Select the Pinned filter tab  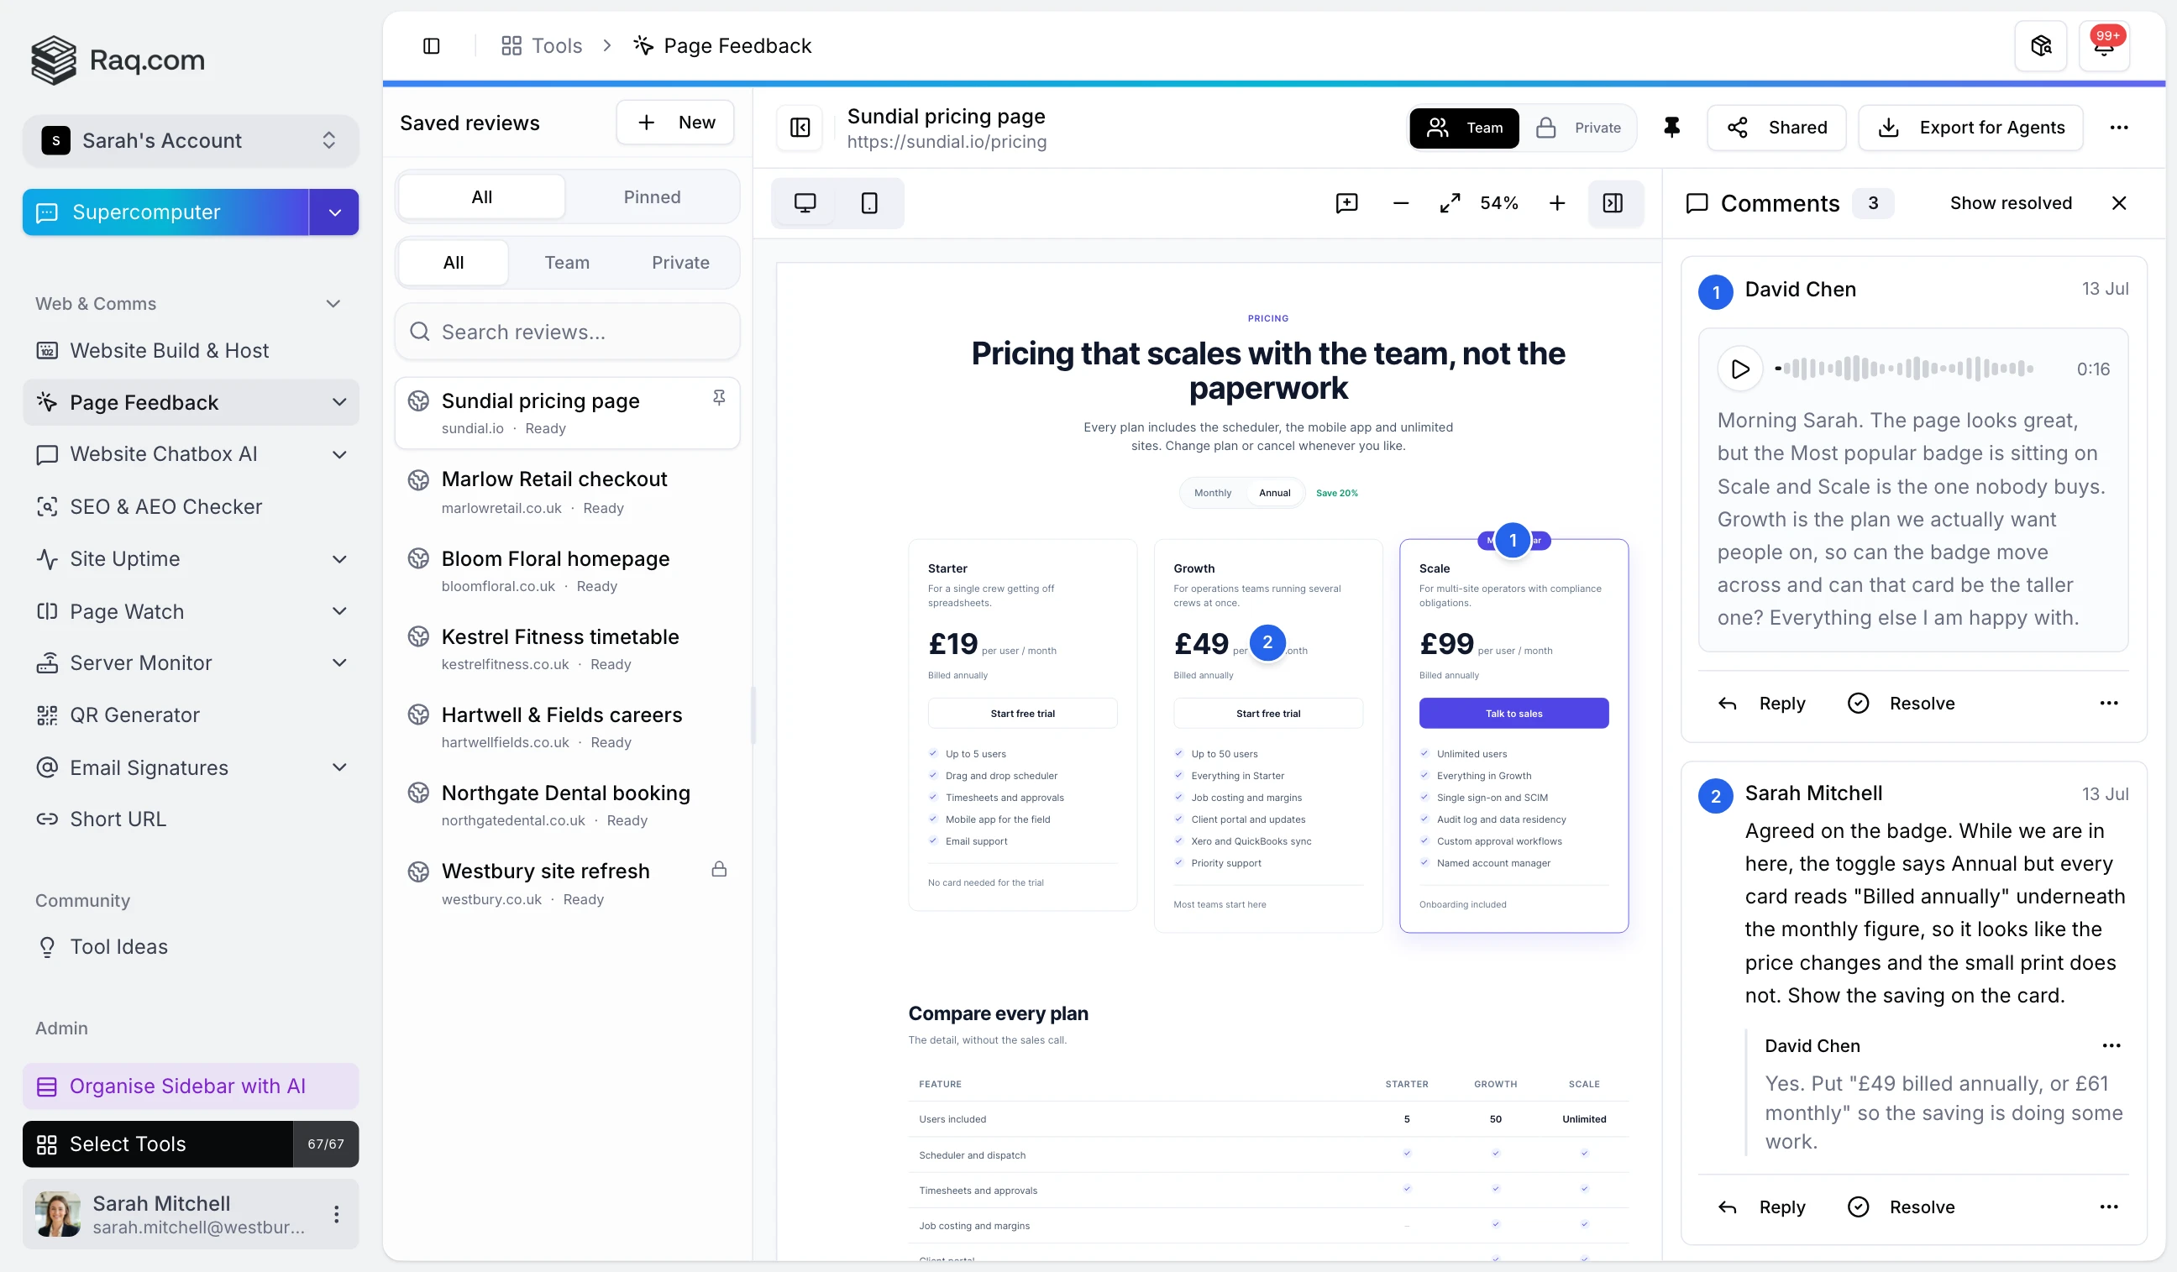[652, 197]
